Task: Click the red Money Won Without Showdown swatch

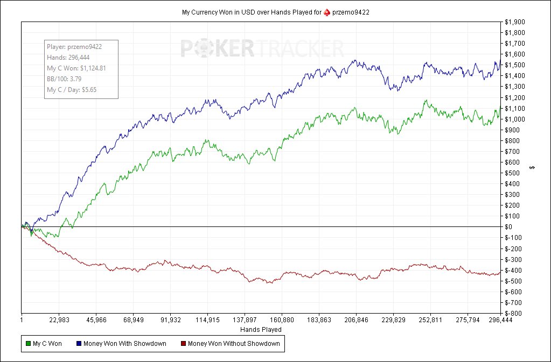Action: pyautogui.click(x=183, y=344)
